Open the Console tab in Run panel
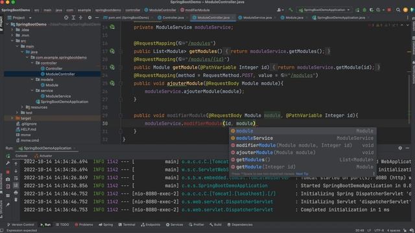The height and width of the screenshot is (233, 415). pos(21,156)
